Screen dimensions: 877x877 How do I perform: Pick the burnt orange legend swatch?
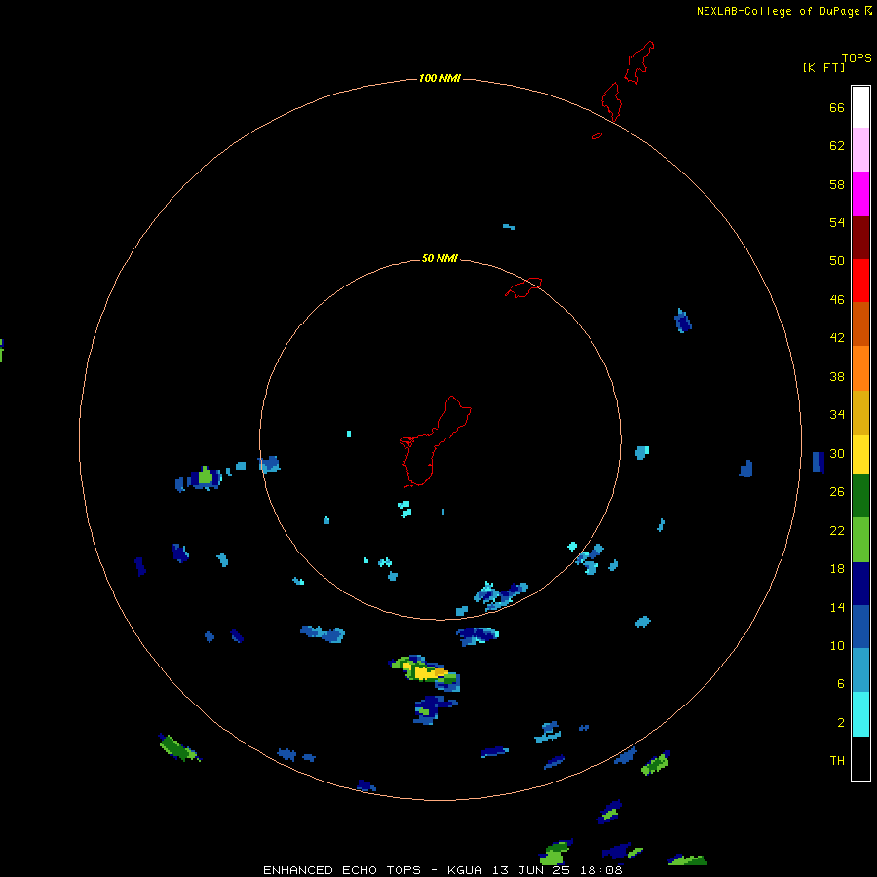point(860,324)
